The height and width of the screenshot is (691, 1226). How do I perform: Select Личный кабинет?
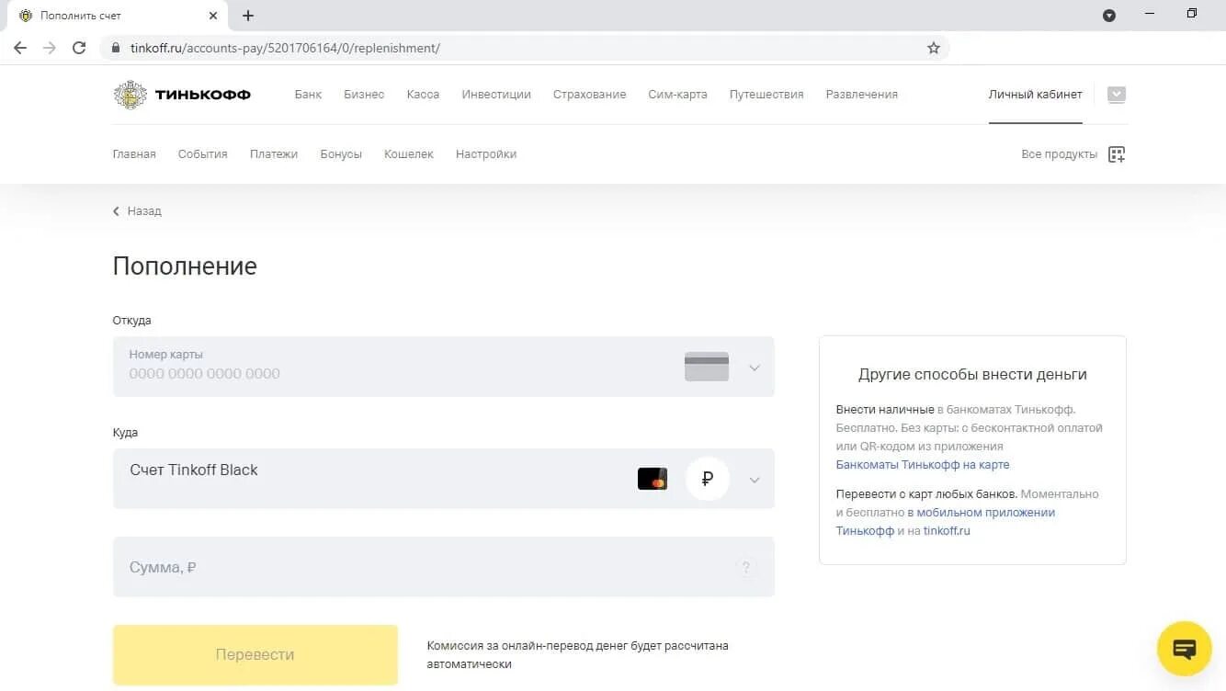pyautogui.click(x=1036, y=95)
